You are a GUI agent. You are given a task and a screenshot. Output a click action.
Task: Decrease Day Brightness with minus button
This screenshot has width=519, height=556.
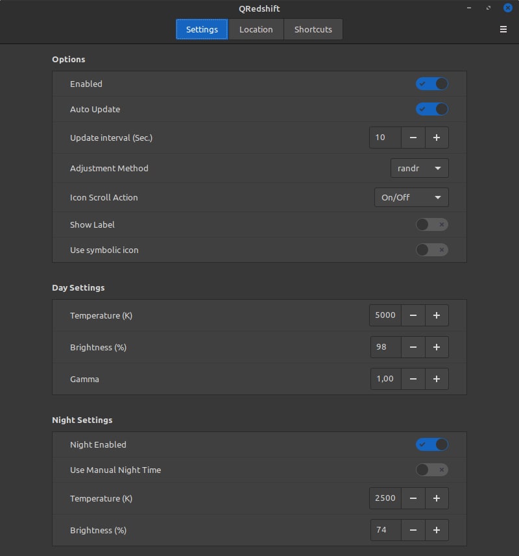pyautogui.click(x=413, y=347)
